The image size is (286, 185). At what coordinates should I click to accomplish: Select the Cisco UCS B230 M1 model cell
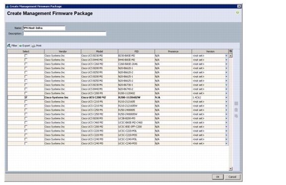tap(100, 85)
